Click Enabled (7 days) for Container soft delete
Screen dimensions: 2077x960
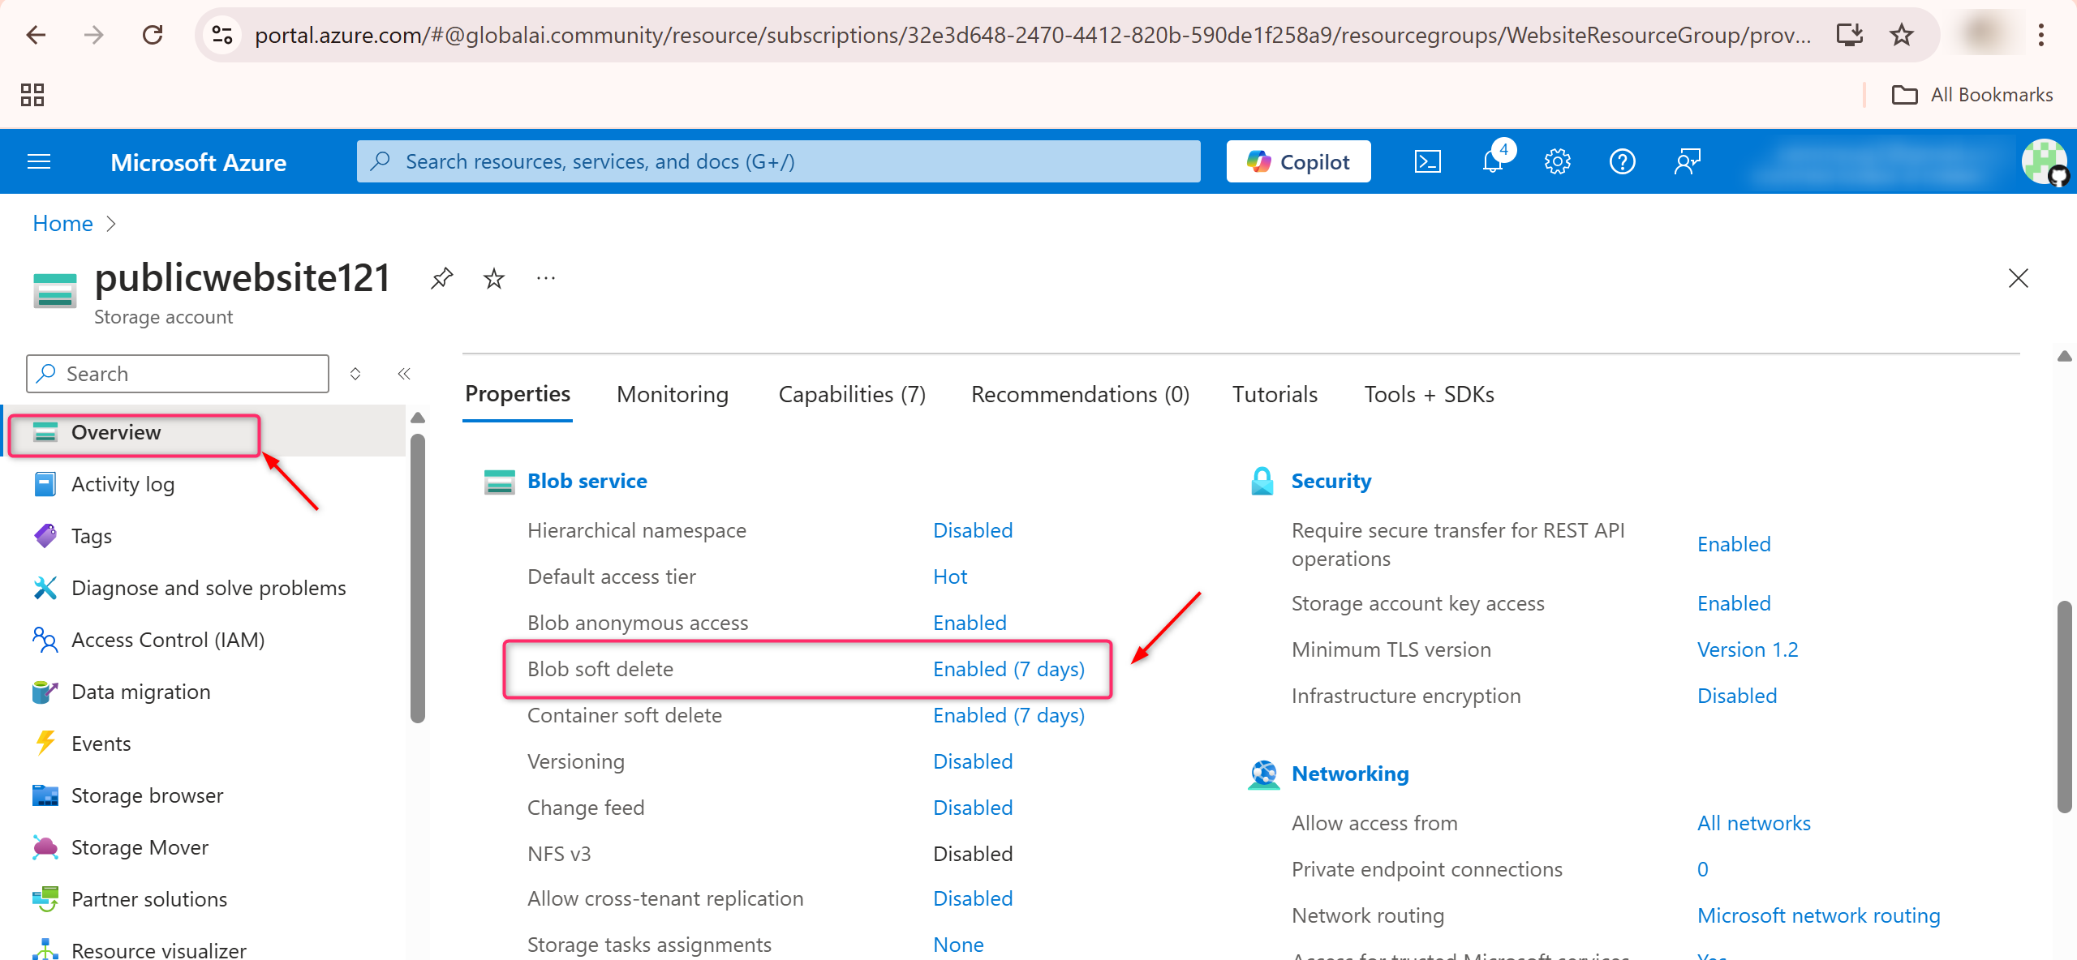point(1008,715)
